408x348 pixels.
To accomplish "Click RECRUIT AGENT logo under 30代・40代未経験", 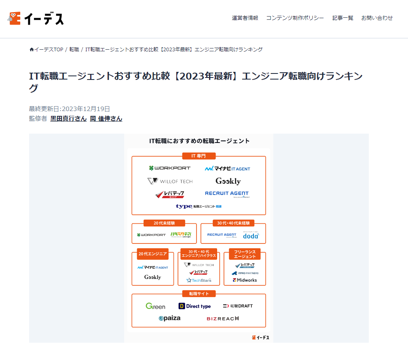I will click(x=222, y=235).
